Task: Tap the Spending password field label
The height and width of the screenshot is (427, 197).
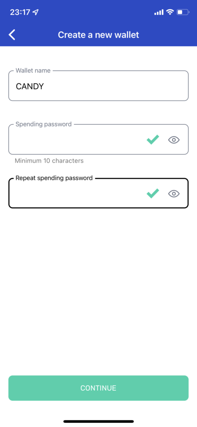Action: tap(44, 124)
